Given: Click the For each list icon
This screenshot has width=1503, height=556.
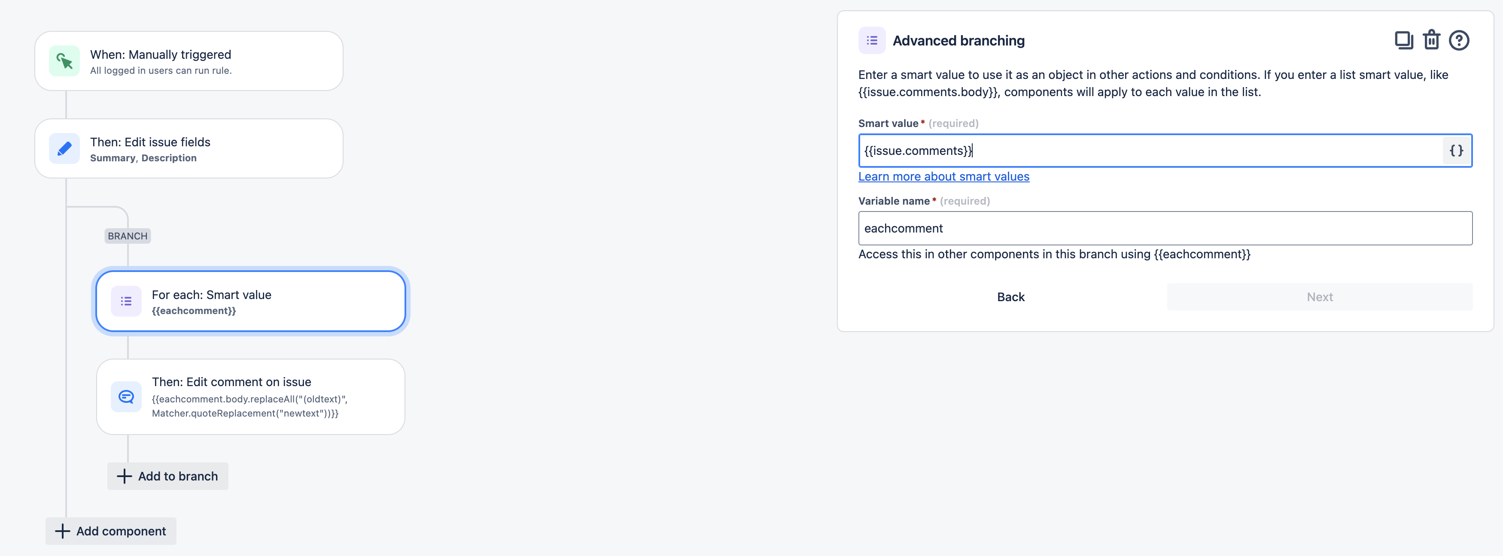Looking at the screenshot, I should [x=126, y=301].
